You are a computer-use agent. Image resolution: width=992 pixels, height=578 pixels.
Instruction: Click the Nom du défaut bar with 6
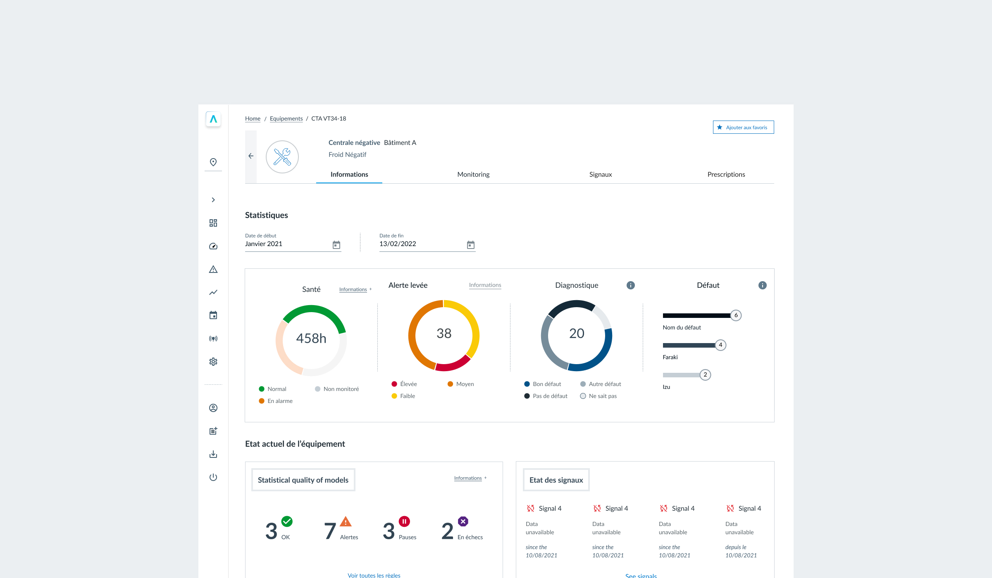[x=697, y=315]
